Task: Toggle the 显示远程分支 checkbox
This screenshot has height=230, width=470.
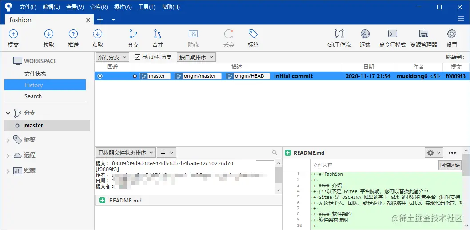Action: coord(138,57)
